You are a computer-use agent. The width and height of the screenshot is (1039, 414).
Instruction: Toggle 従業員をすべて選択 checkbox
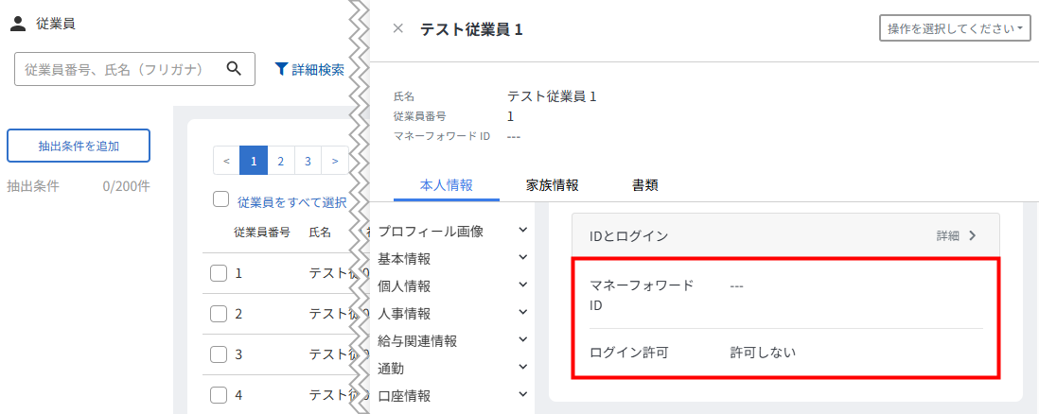coord(220,199)
